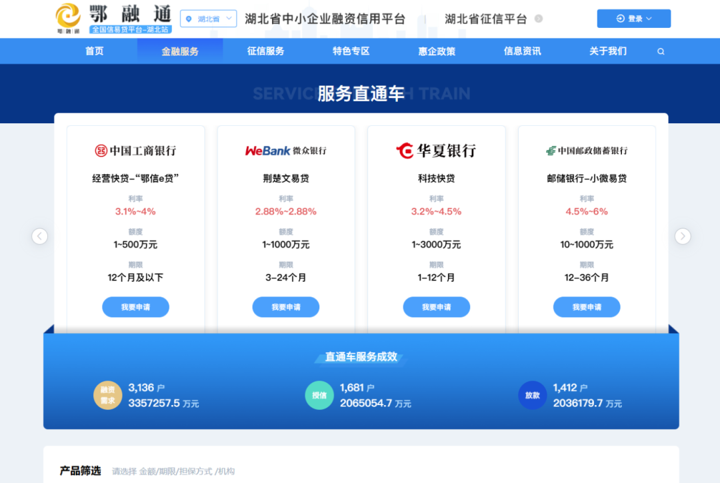Click the 1-12个月 loan term
Viewport: 720px width, 483px height.
(436, 278)
